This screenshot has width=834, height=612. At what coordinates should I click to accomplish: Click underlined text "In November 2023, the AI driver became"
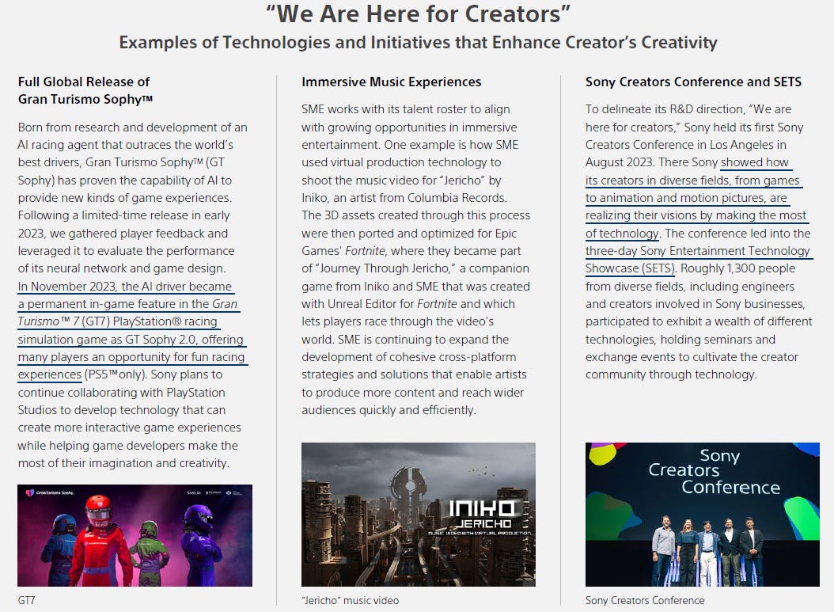click(125, 287)
